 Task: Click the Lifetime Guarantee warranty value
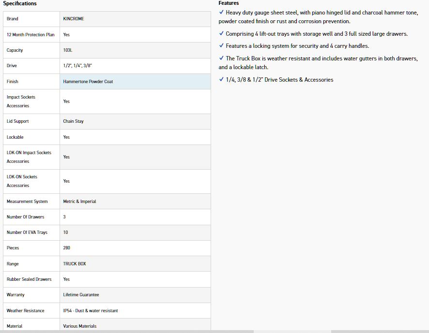[81, 295]
